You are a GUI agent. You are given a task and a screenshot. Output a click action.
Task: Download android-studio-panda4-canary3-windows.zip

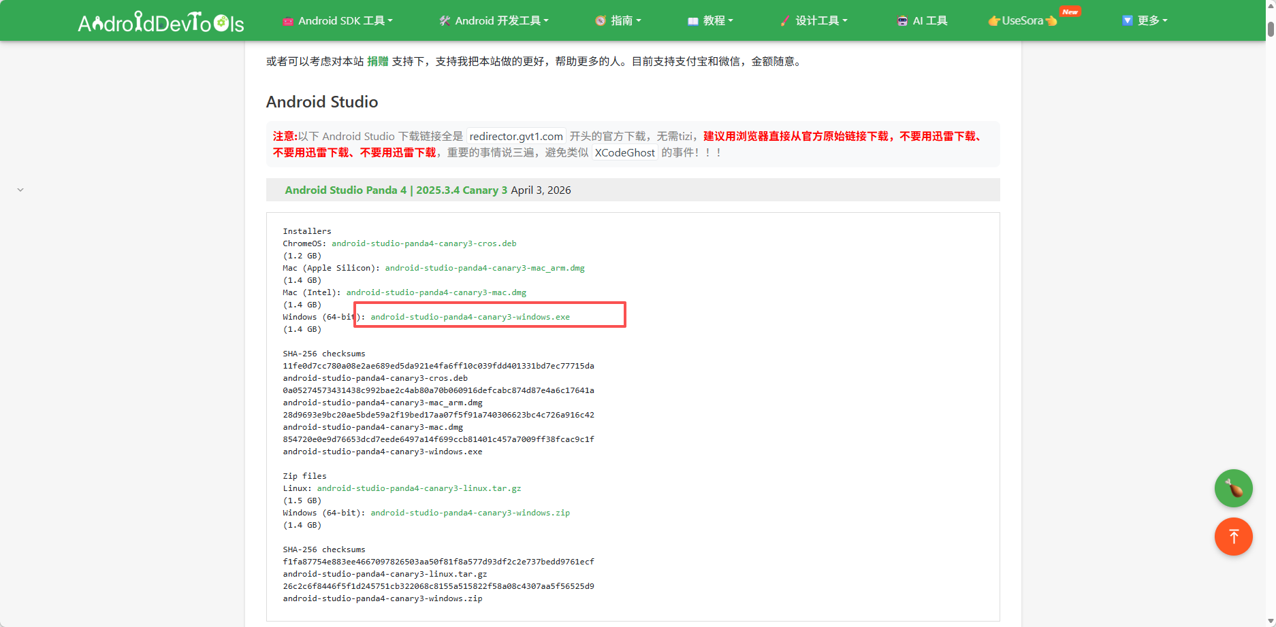(470, 513)
